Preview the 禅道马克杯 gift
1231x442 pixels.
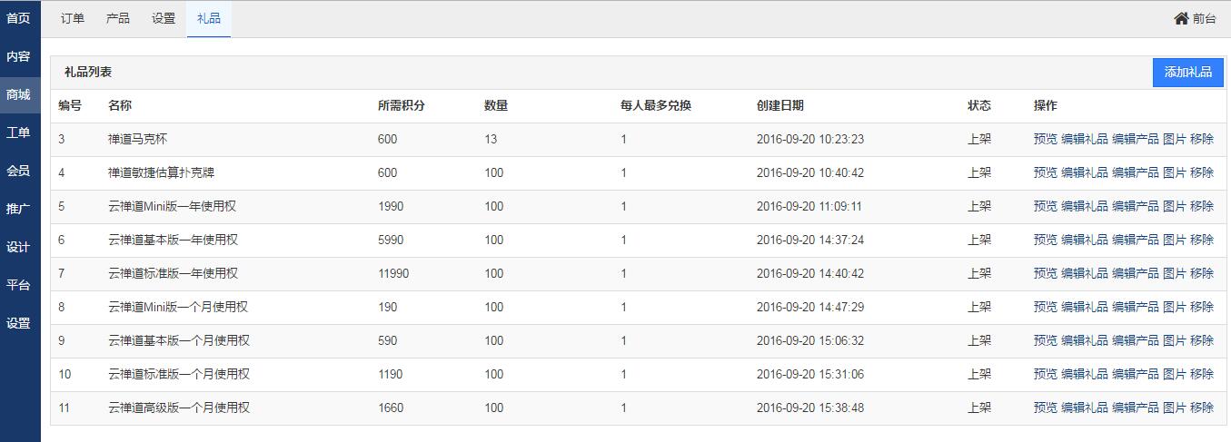tap(1045, 139)
